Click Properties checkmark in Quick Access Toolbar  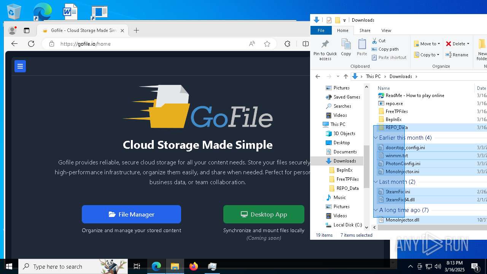pyautogui.click(x=329, y=20)
